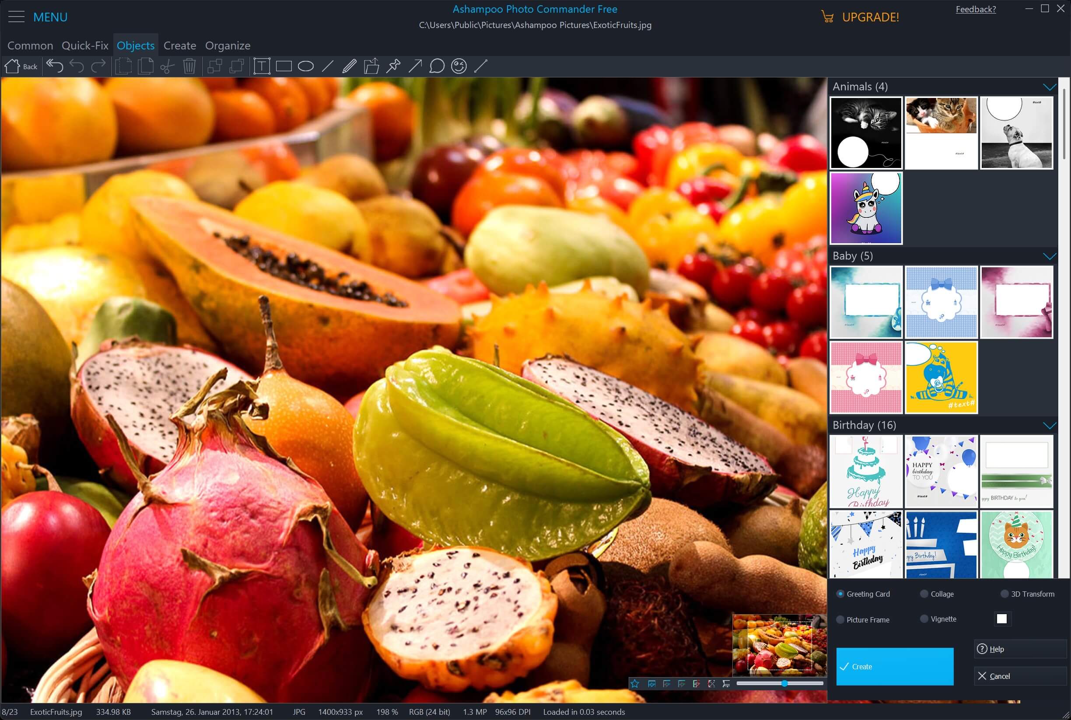The width and height of the screenshot is (1071, 720).
Task: Collapse the Baby (5) section
Action: [x=1049, y=256]
